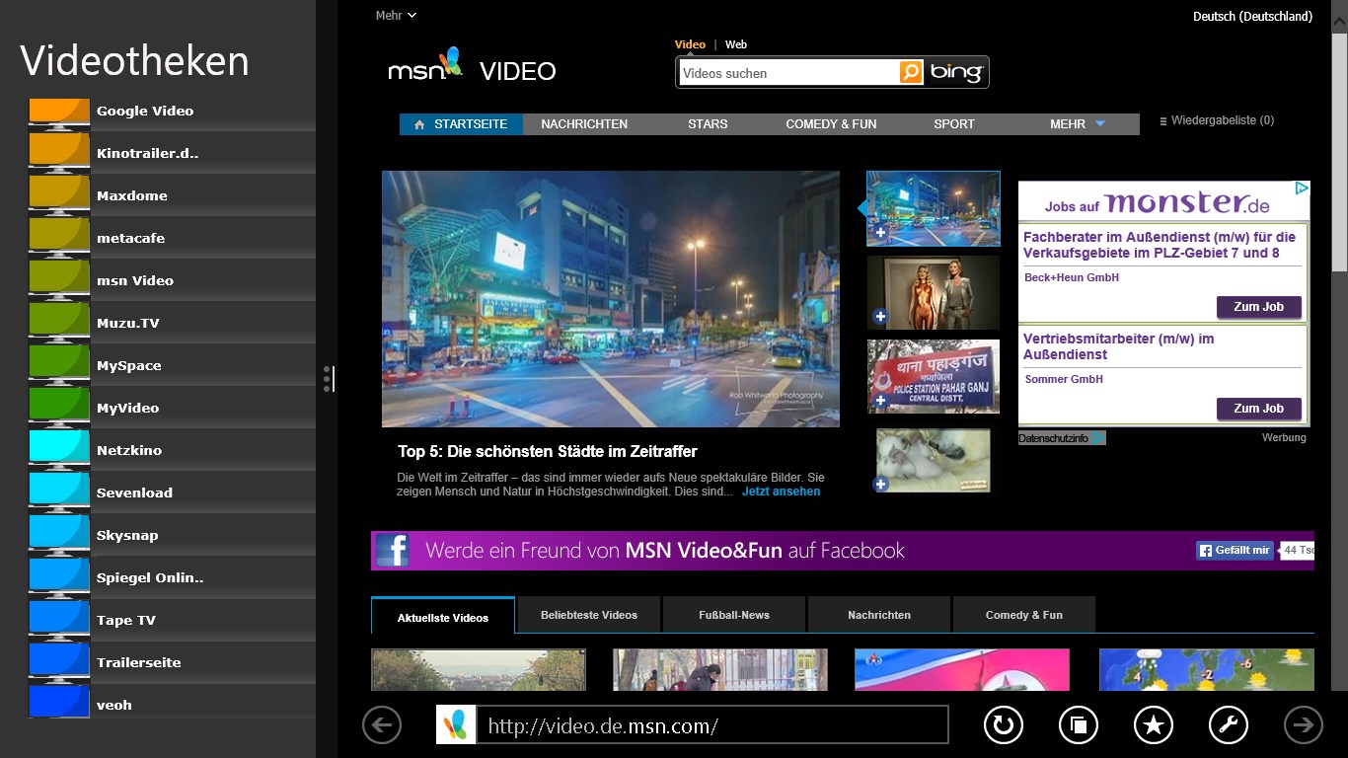Add the police station video to playlist
The image size is (1348, 758).
click(x=880, y=401)
